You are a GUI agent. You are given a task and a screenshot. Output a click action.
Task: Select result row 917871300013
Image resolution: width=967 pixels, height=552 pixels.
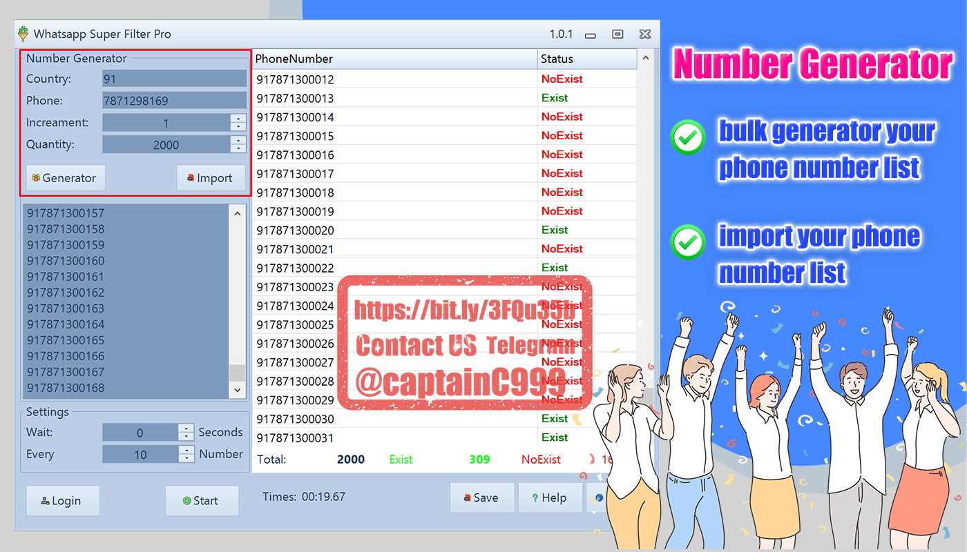pos(445,98)
